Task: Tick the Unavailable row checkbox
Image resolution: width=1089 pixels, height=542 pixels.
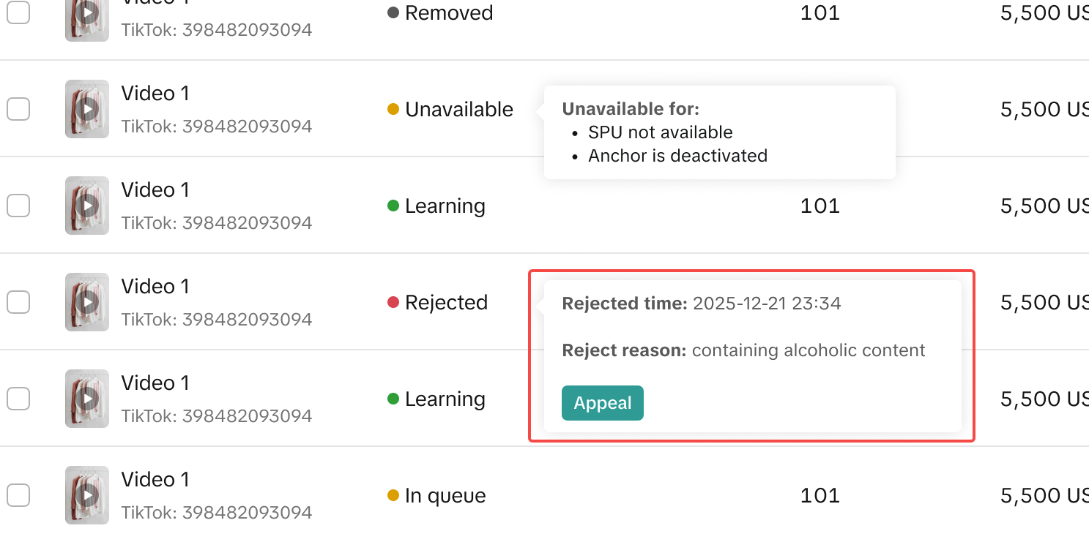Action: [x=18, y=109]
